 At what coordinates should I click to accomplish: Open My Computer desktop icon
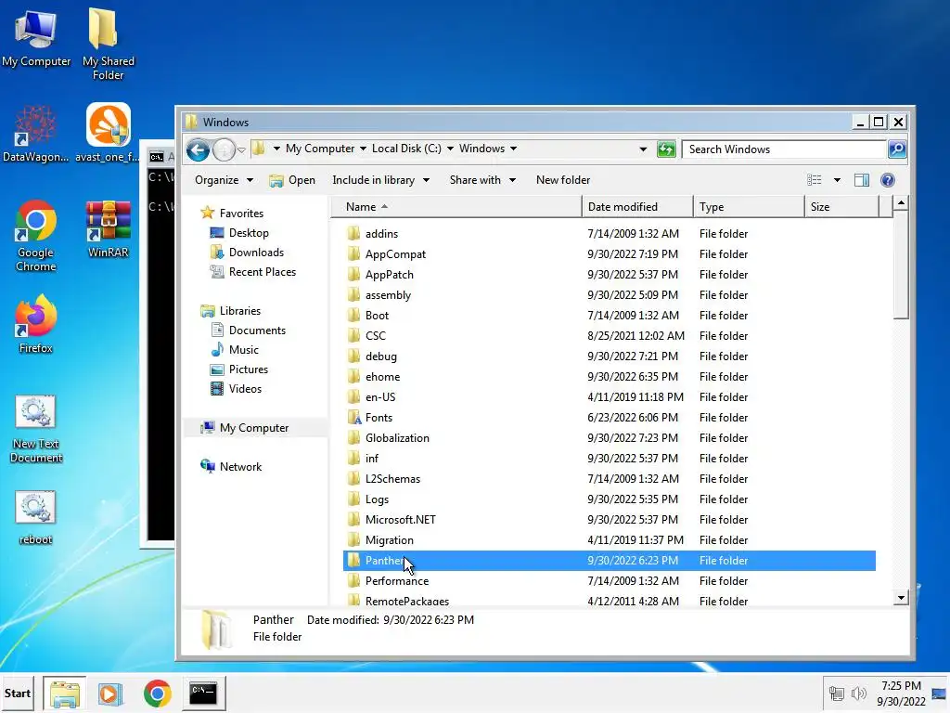[36, 37]
